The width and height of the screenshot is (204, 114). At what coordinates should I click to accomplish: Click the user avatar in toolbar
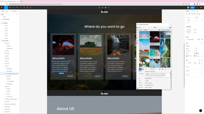[188, 8]
